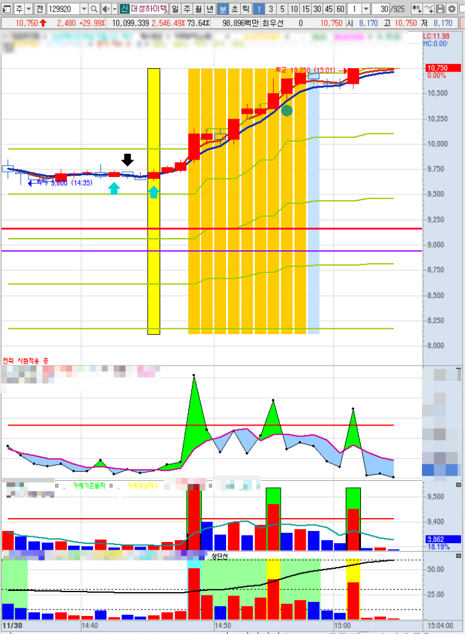Close the volume indicator pane x button
Image resolution: width=465 pixels, height=634 pixels.
(459, 485)
